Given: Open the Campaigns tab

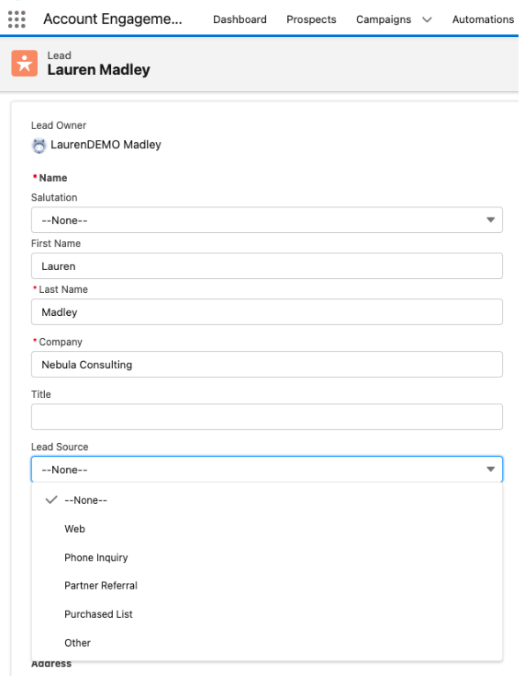Looking at the screenshot, I should [x=383, y=19].
